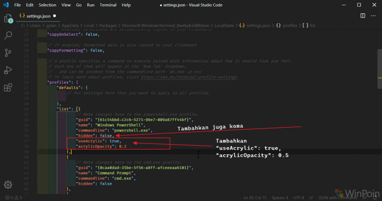Click the UTF-8 encoding indicator
This screenshot has height=201, width=382.
coord(299,198)
